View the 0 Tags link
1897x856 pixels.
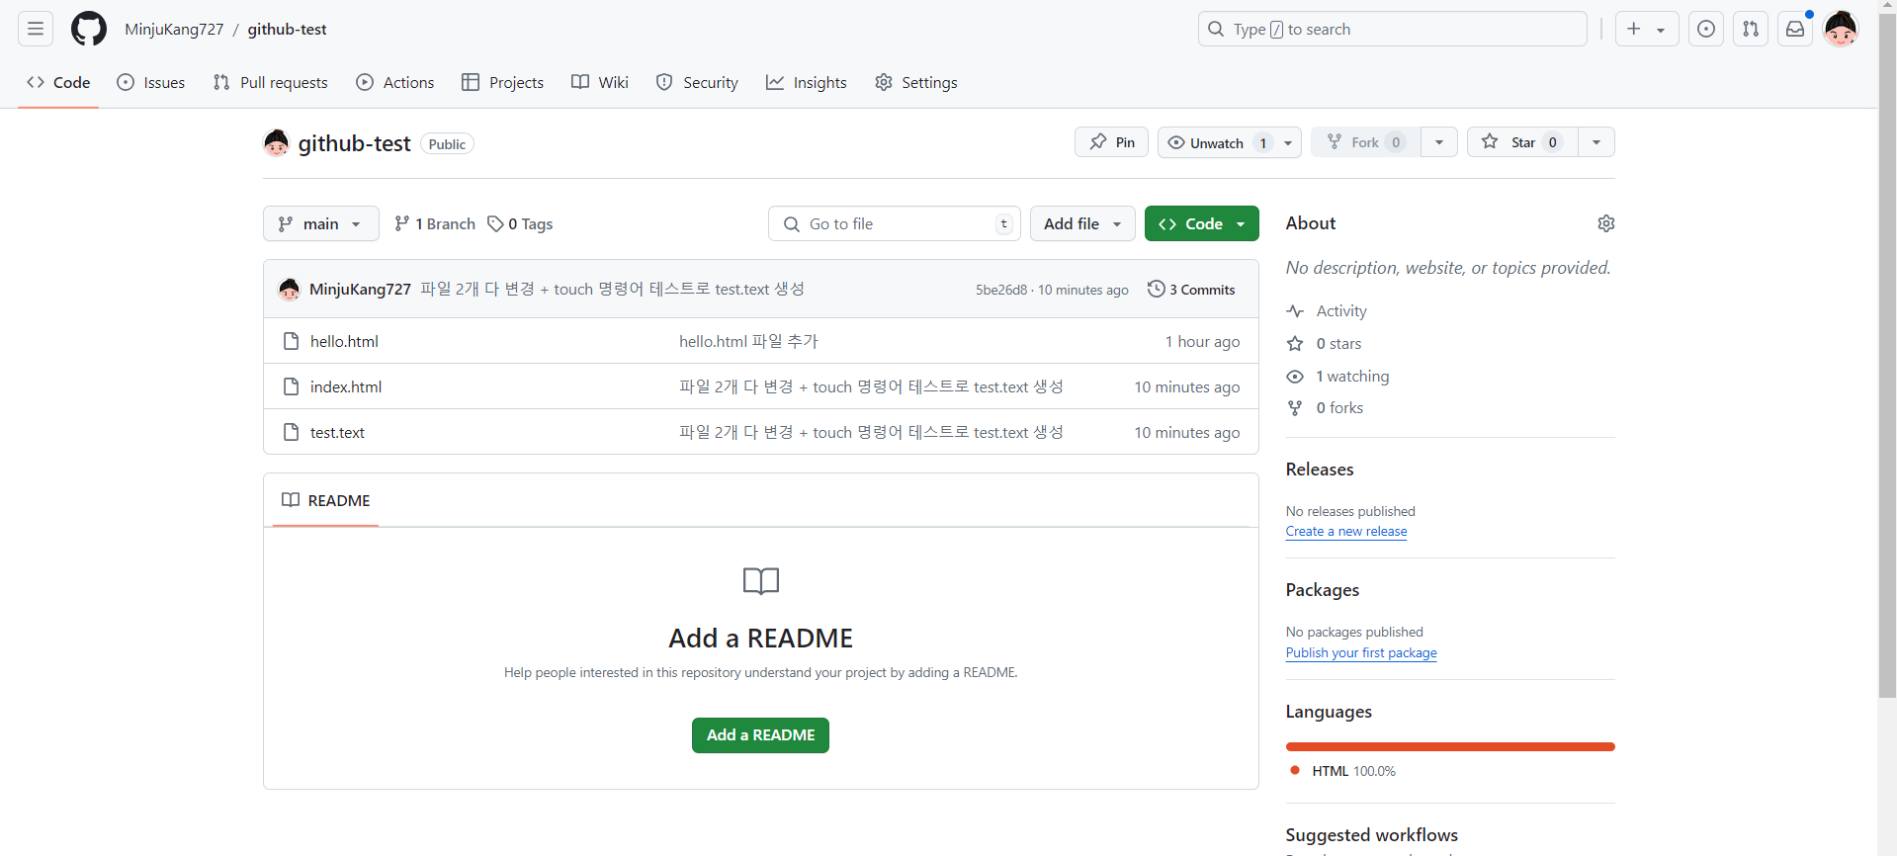point(520,223)
